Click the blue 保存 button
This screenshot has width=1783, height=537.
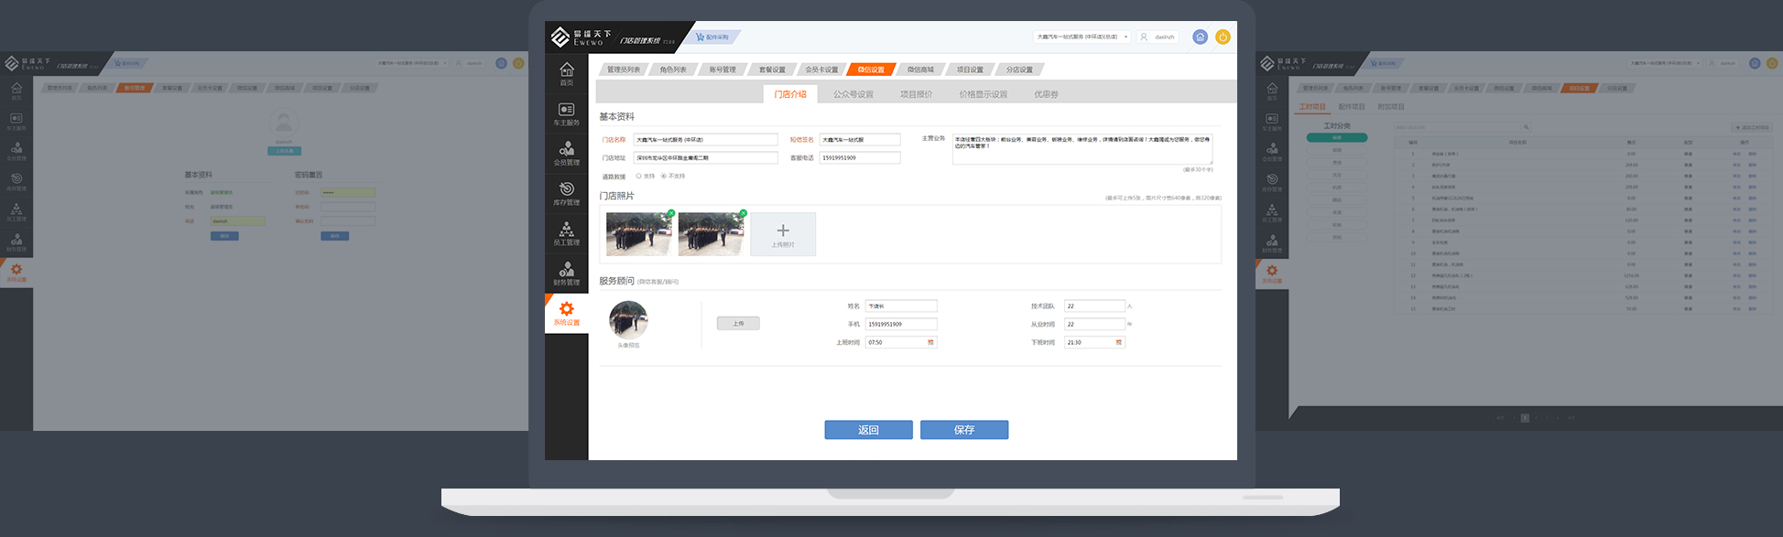(x=963, y=430)
